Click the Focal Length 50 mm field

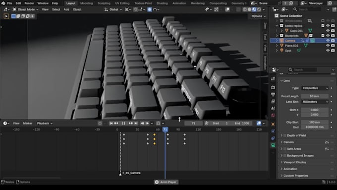coord(315,96)
